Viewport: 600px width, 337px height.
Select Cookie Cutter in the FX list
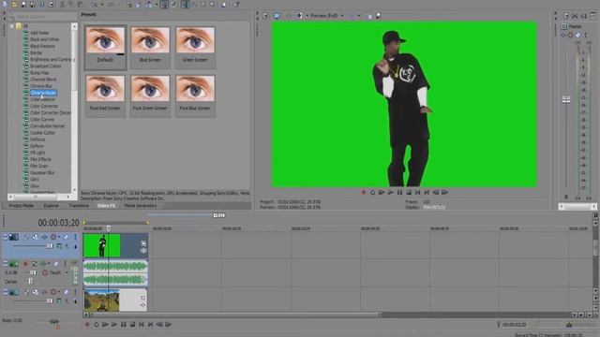42,133
